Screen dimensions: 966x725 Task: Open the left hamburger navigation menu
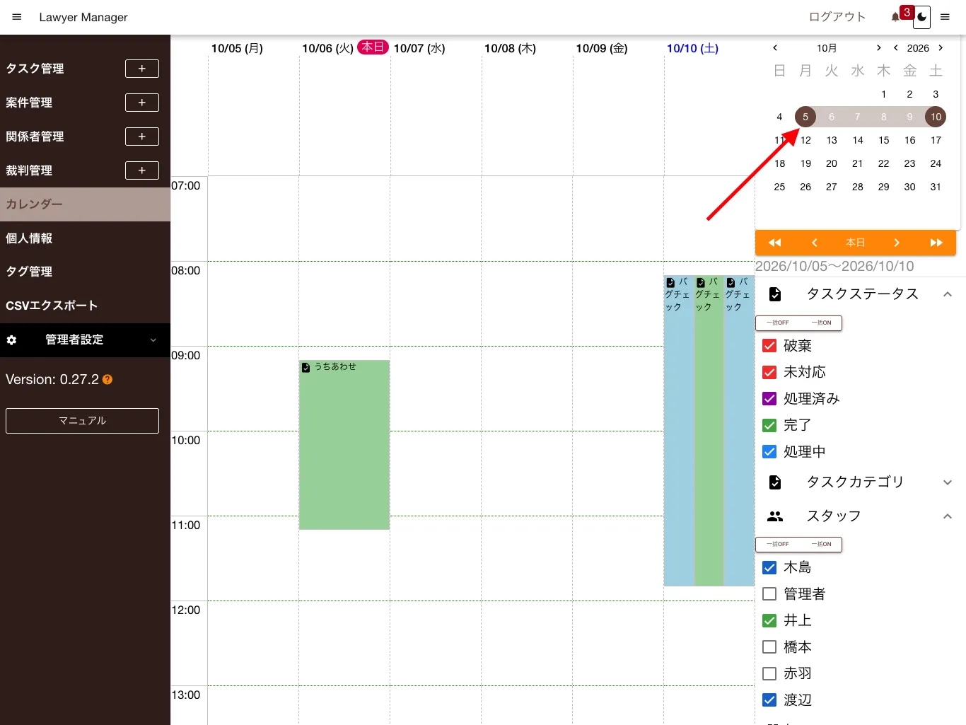pos(17,17)
